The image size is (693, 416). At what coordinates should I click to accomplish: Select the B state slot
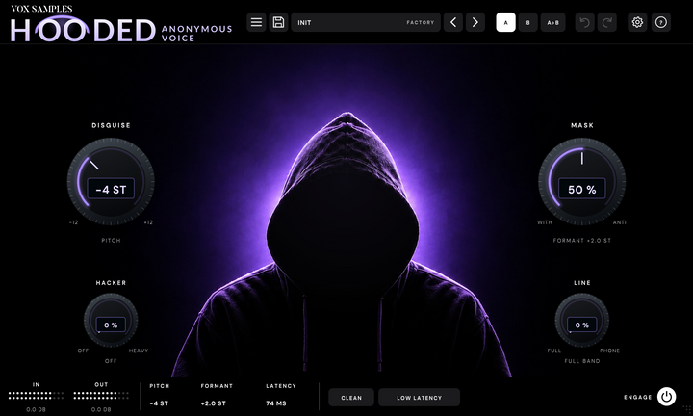pyautogui.click(x=527, y=22)
